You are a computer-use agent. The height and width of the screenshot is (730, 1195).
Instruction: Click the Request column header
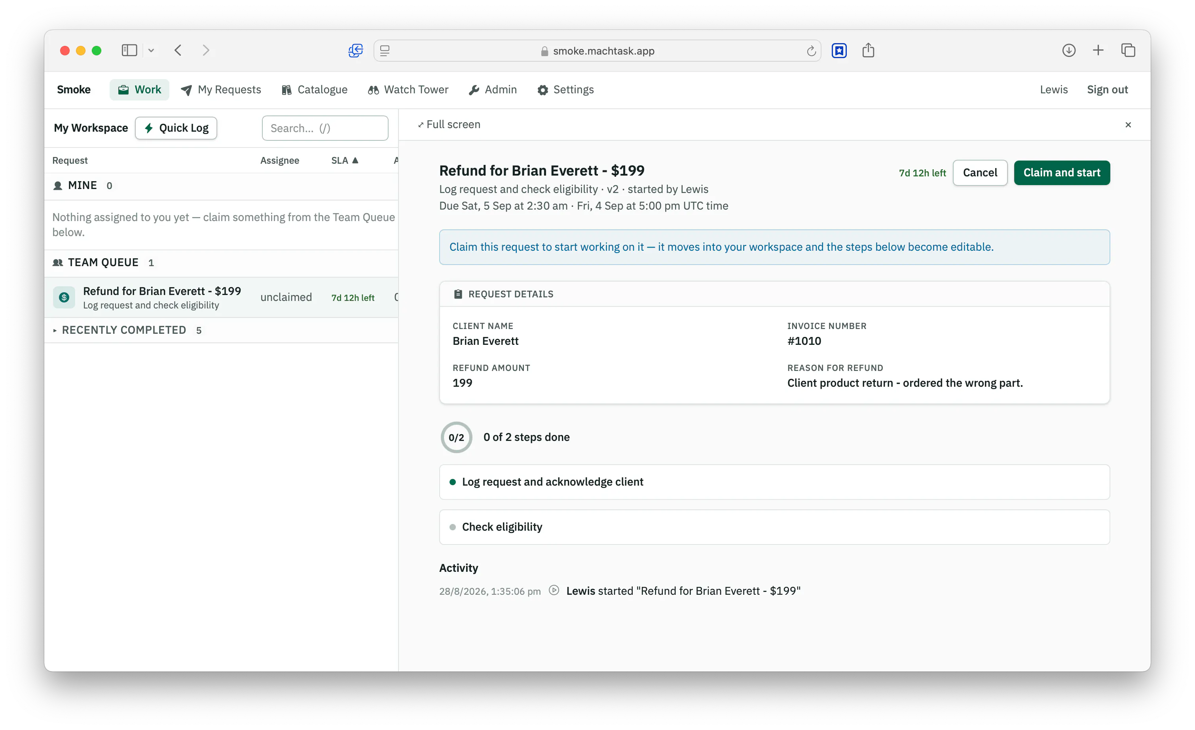pyautogui.click(x=70, y=161)
